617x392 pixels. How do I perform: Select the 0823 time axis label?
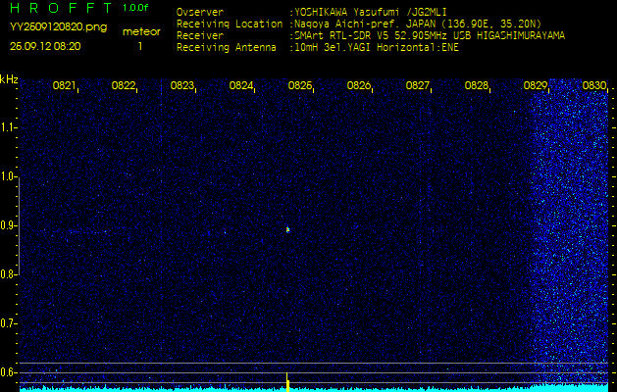pyautogui.click(x=182, y=86)
